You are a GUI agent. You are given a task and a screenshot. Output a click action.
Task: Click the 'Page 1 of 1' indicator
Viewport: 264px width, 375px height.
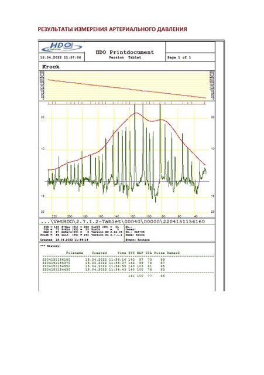(x=179, y=57)
